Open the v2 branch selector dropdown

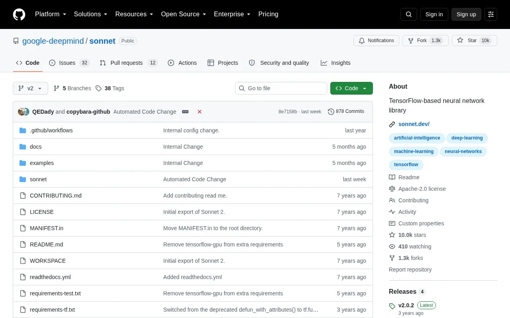pyautogui.click(x=30, y=88)
